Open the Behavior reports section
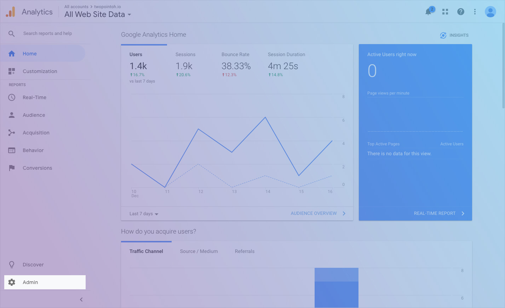Screen dimensions: 505x308 (x=43, y=150)
